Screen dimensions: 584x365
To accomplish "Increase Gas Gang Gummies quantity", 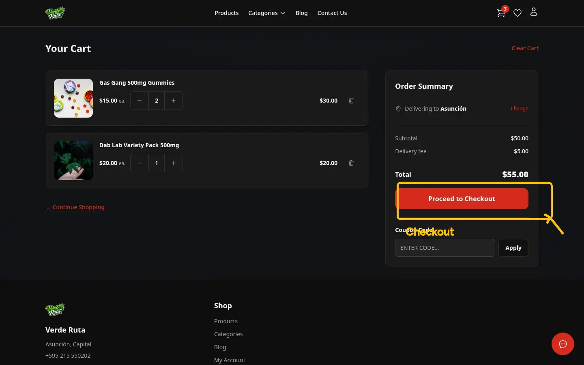I will coord(174,101).
